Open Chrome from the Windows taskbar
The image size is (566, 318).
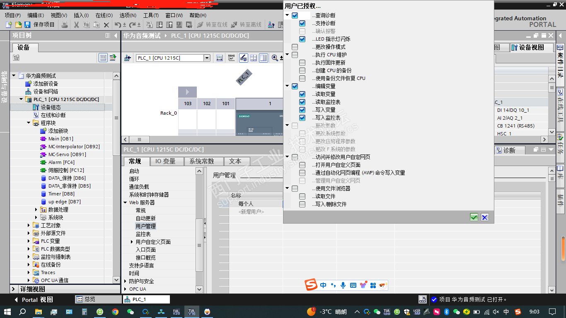click(x=115, y=312)
